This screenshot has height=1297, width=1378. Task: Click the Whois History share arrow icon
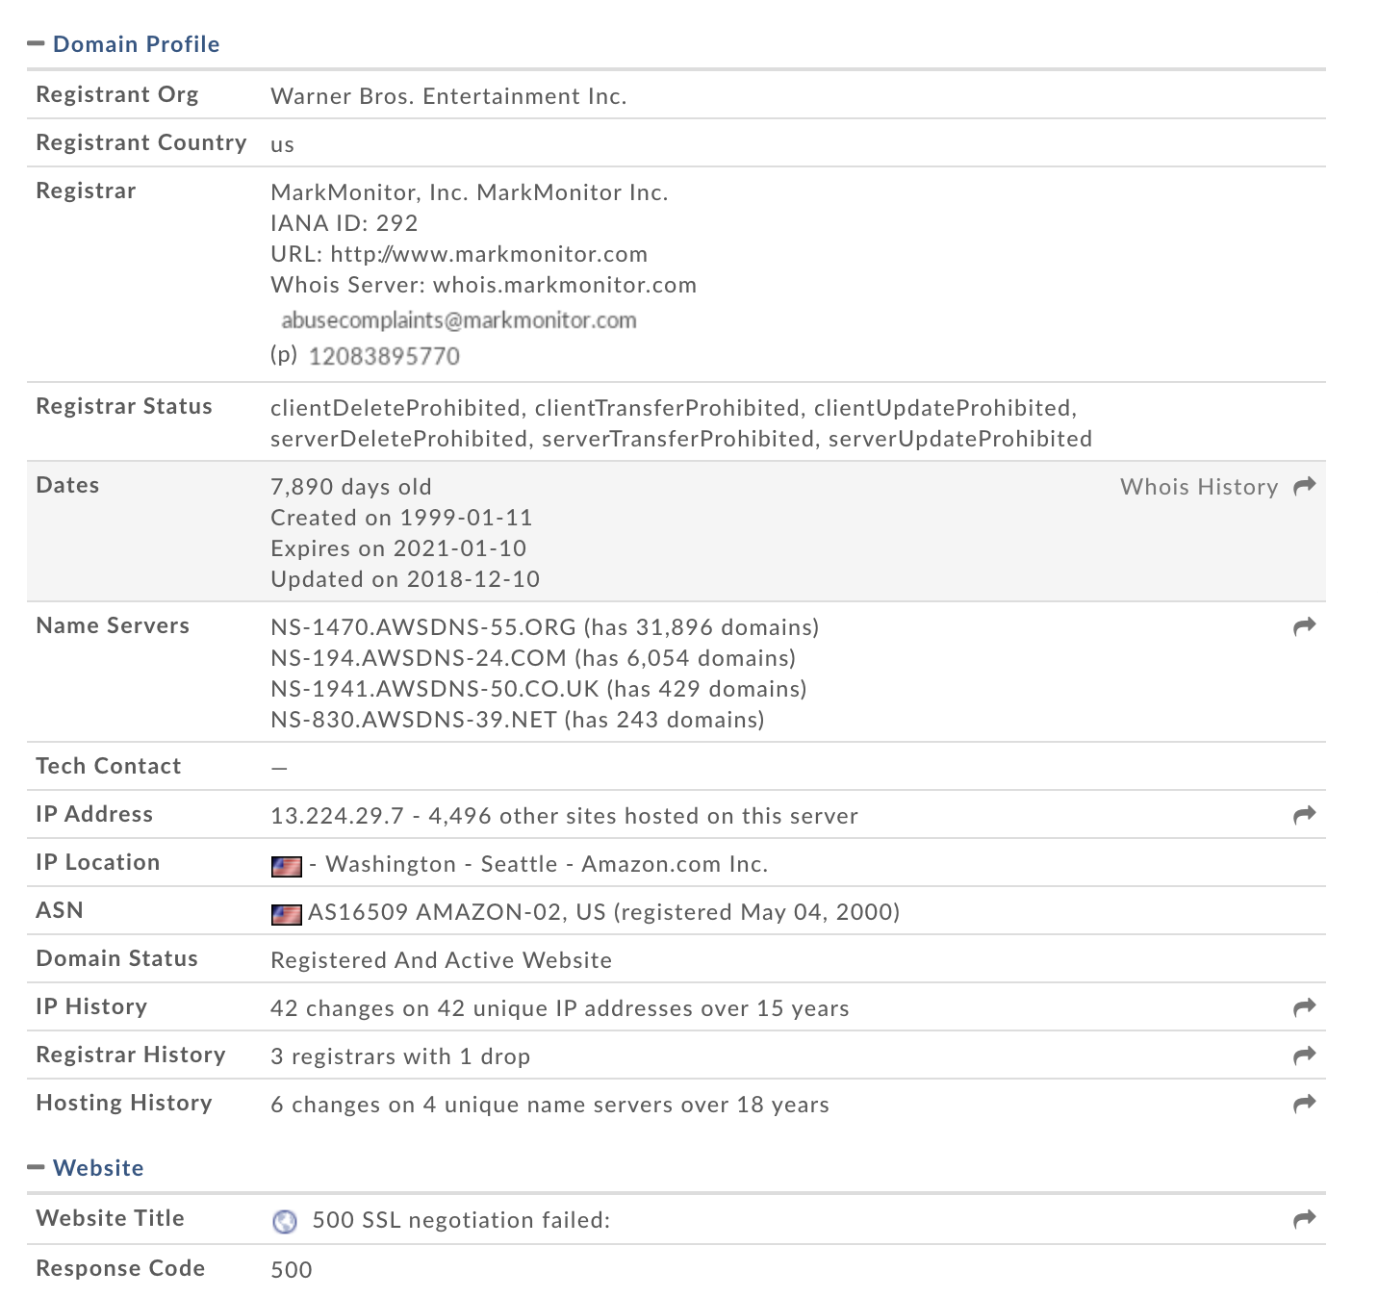(1305, 486)
